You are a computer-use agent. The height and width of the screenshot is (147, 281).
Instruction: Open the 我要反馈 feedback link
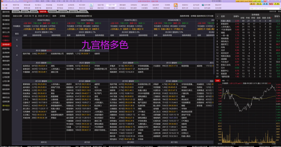pos(273,12)
